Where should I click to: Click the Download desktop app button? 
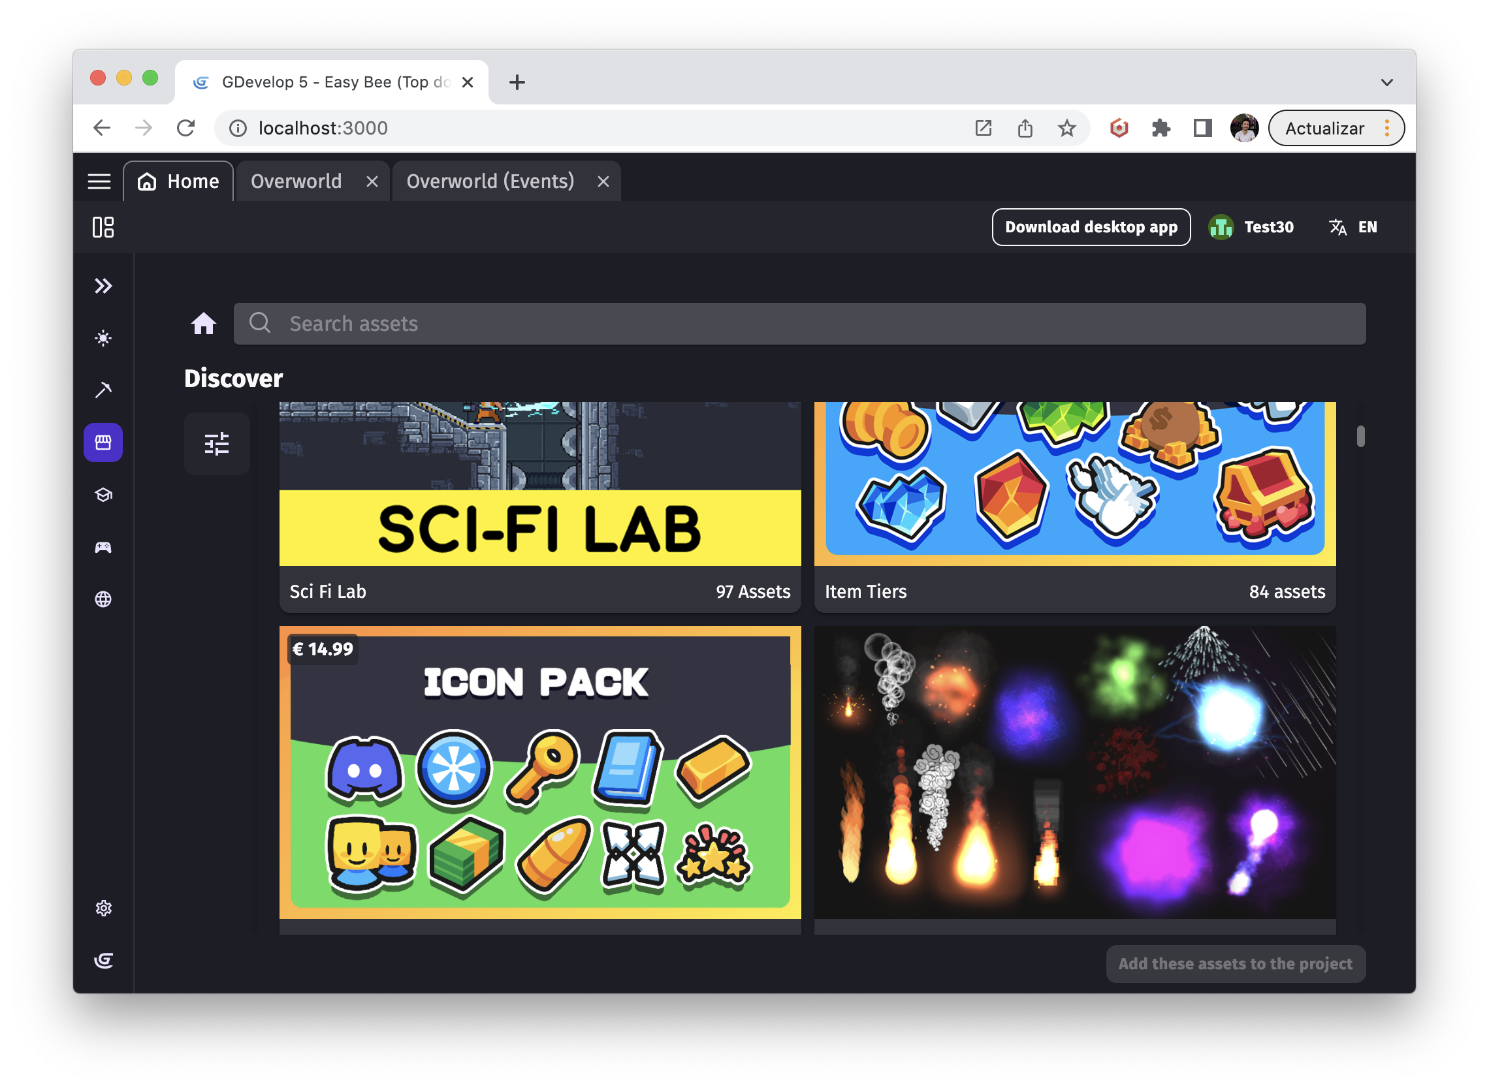(1091, 227)
